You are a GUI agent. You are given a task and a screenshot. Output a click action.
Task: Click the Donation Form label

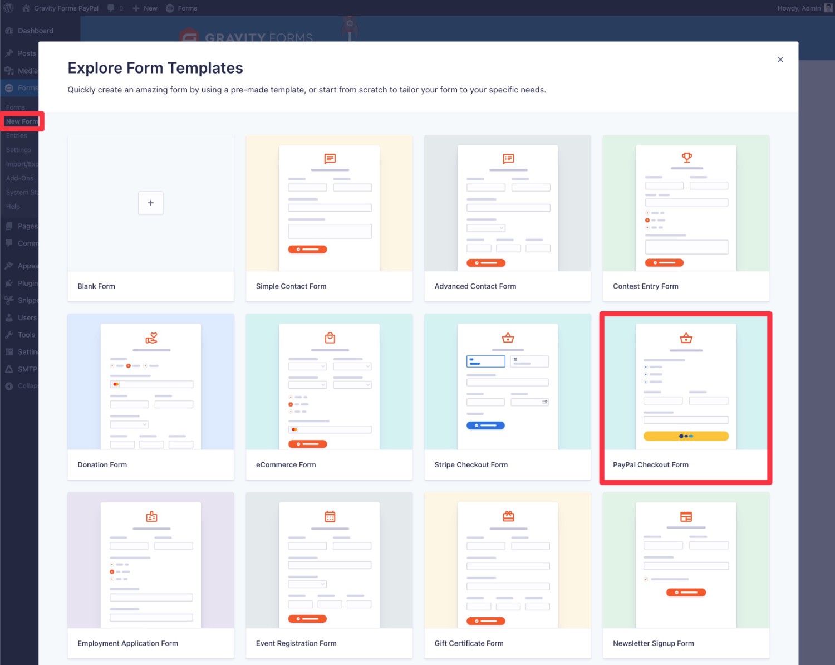(102, 465)
